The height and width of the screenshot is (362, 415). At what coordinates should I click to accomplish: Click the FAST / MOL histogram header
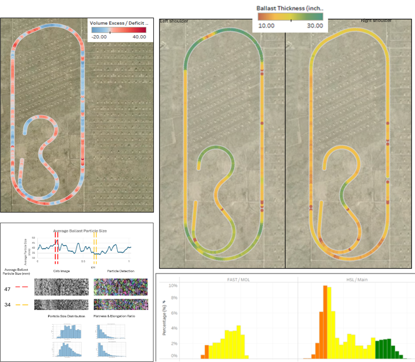[238, 279]
